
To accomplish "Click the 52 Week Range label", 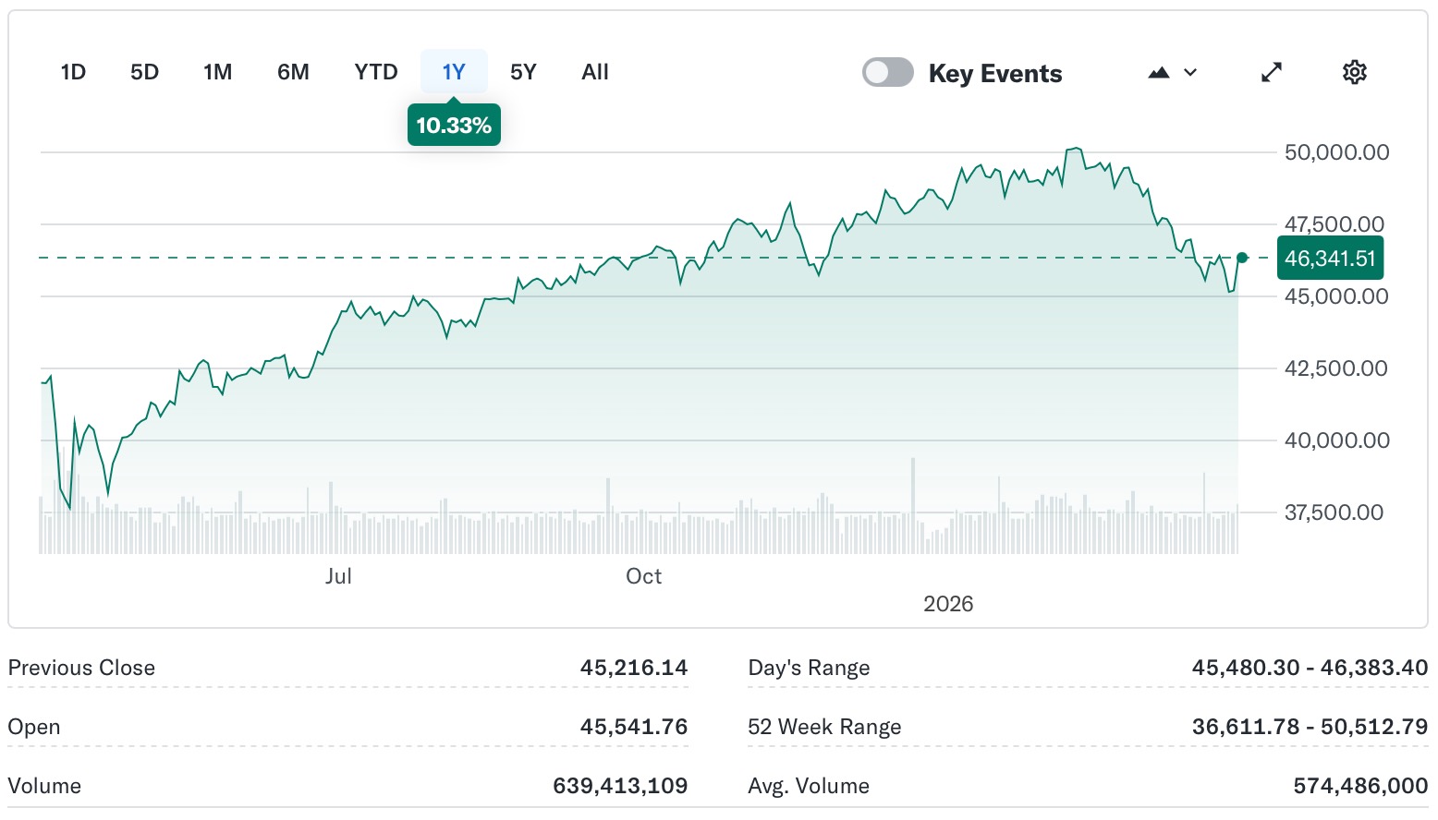I will (x=823, y=727).
